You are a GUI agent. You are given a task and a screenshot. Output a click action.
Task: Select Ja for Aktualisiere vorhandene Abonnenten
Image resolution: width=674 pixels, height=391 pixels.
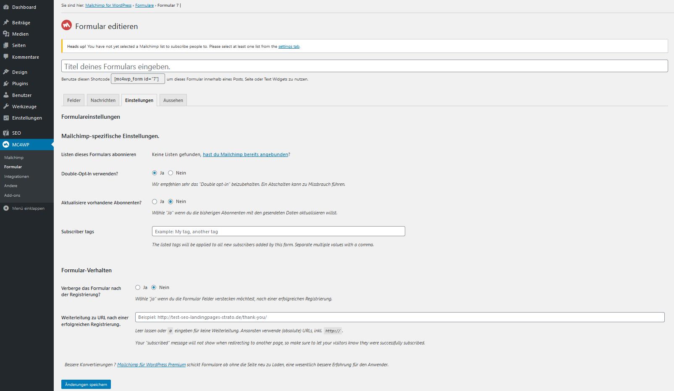point(155,202)
